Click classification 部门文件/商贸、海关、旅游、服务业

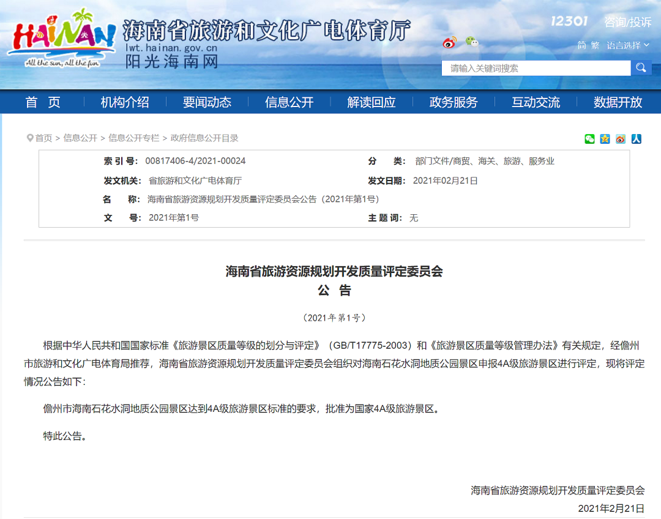click(x=484, y=161)
